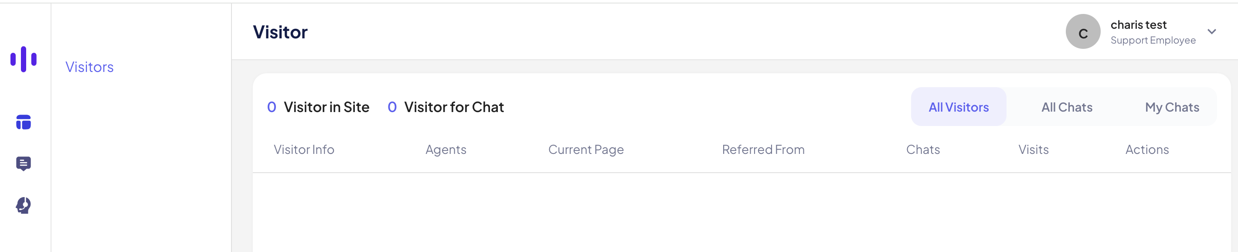Click the purple app logo icon

pos(24,59)
